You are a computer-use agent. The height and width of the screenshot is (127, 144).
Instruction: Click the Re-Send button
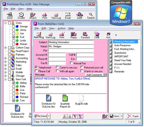point(40,116)
